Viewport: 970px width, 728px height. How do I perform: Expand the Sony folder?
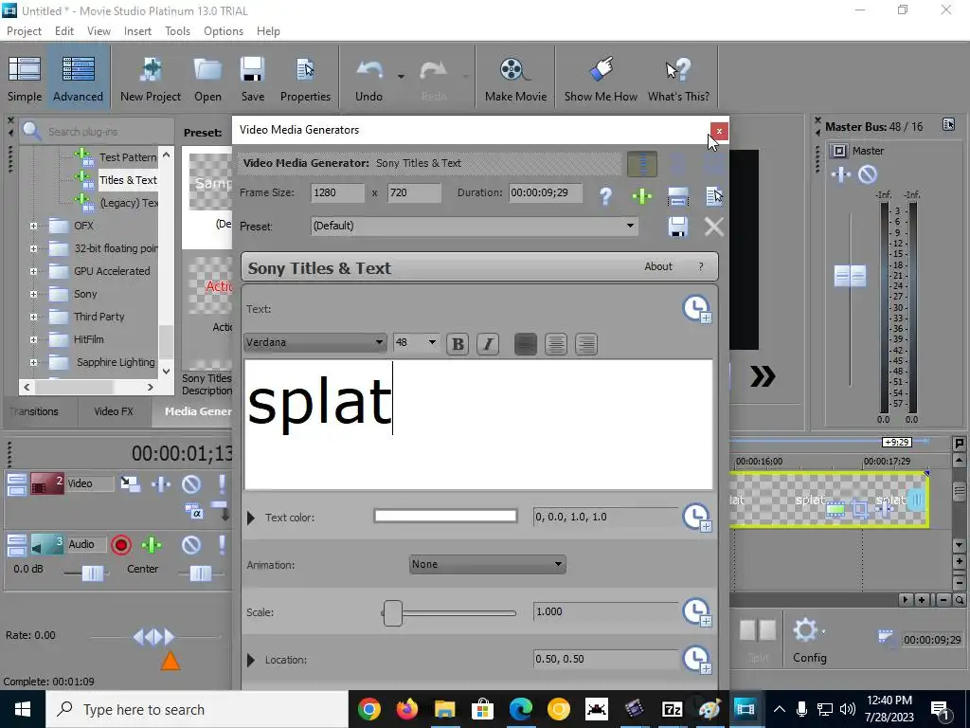[33, 294]
